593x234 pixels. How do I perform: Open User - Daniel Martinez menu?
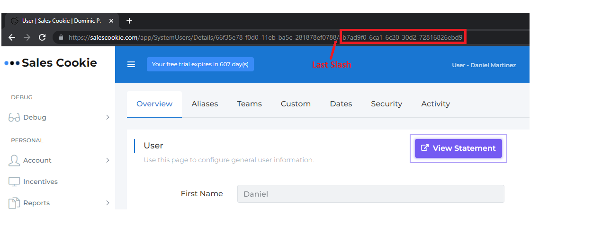(484, 65)
